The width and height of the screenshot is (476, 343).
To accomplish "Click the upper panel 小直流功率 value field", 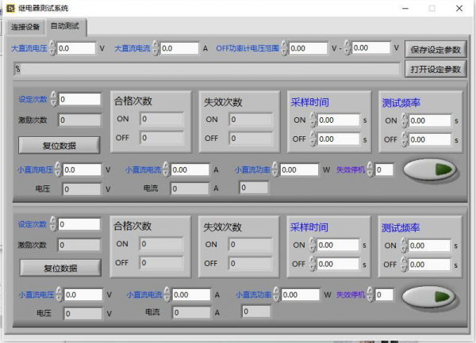I will [x=299, y=170].
